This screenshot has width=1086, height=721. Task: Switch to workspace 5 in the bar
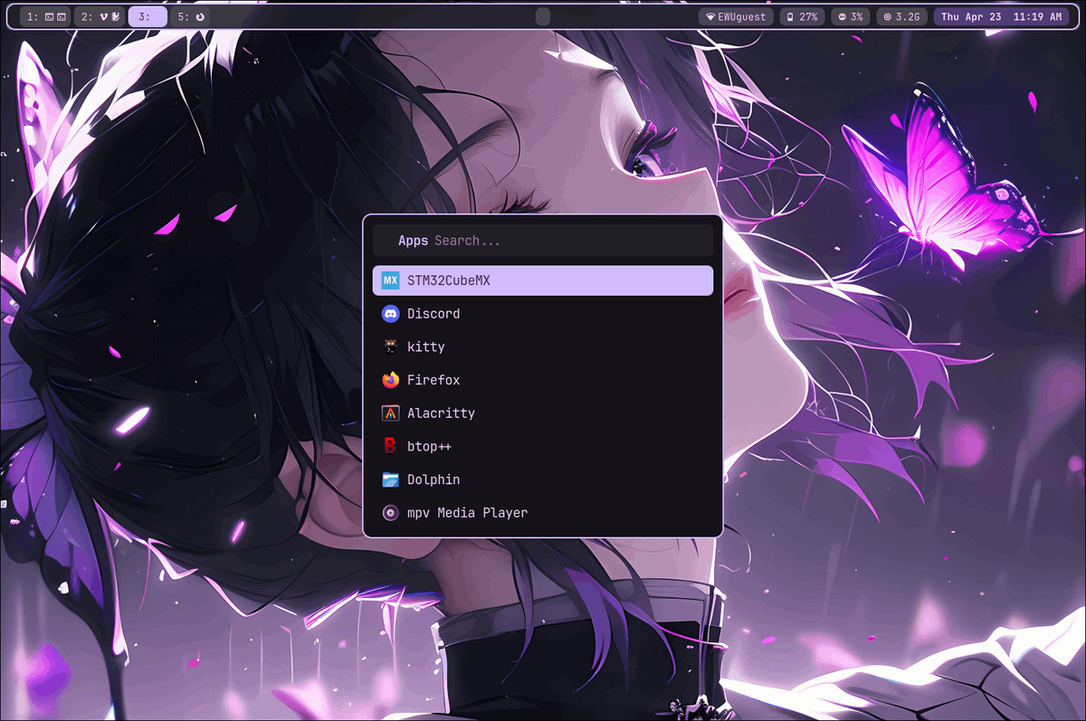coord(191,16)
